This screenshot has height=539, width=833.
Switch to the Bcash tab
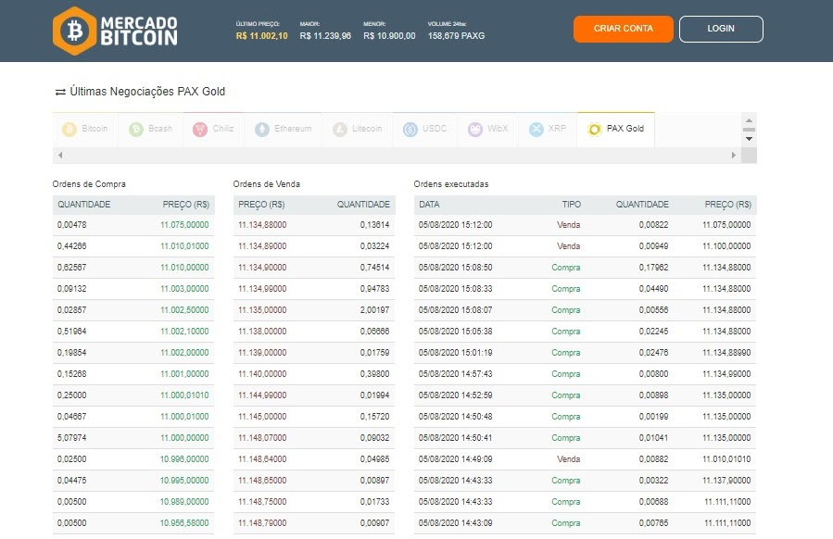(x=150, y=129)
